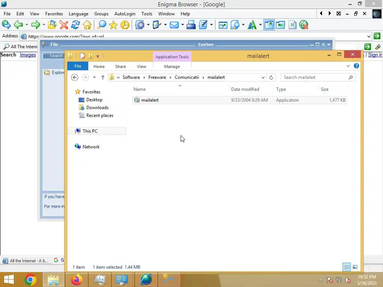Click the magnifier Search icon in Enigma toolbar
Viewport: 383px width, 287px height.
point(102,25)
